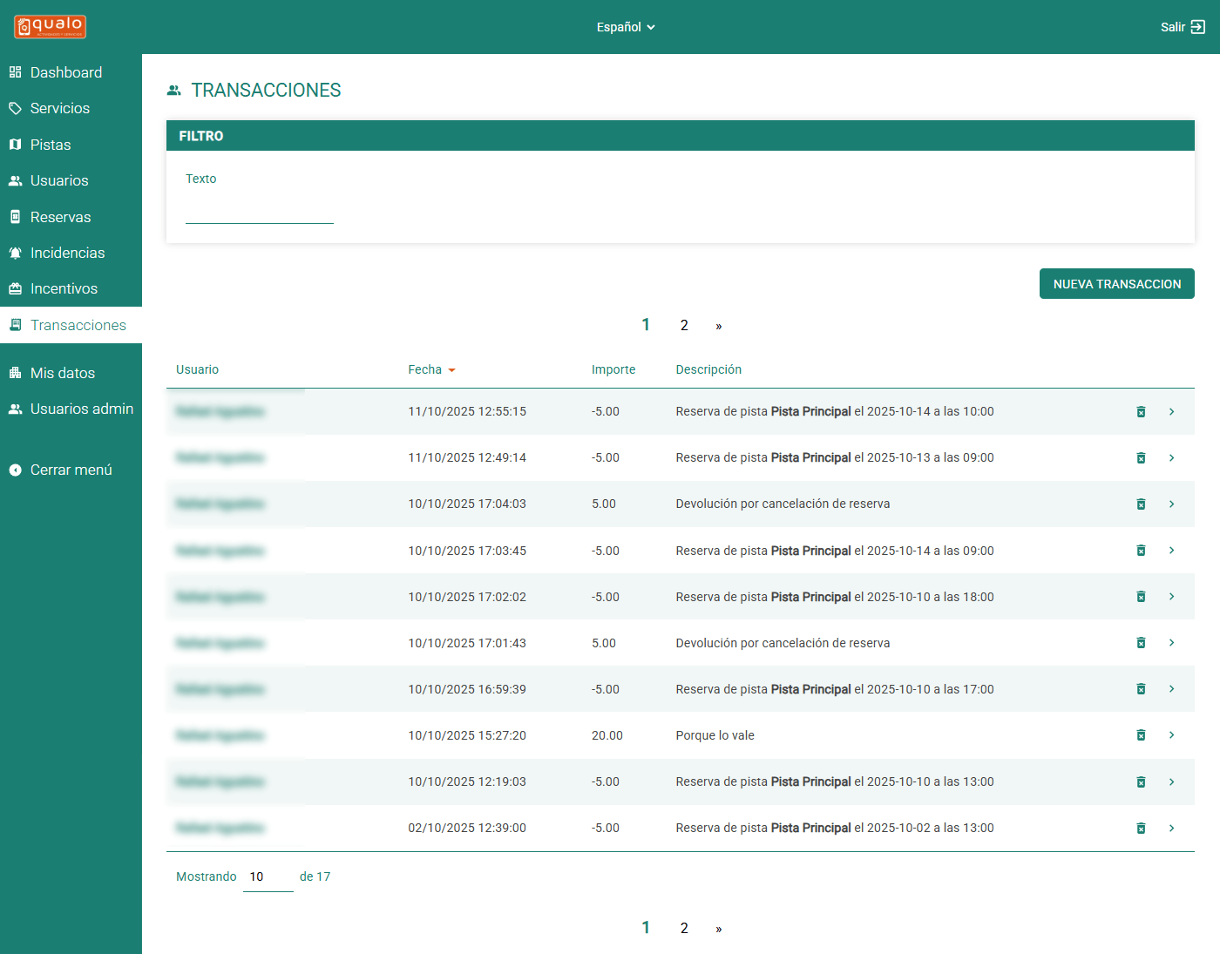Open the Dashboard menu item
Viewport: 1220px width, 954px height.
[x=65, y=72]
